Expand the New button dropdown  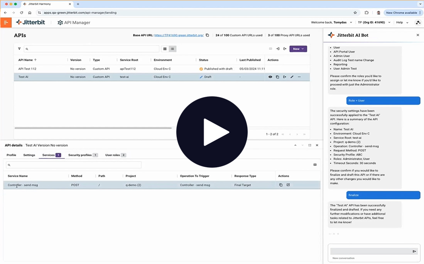coord(302,49)
